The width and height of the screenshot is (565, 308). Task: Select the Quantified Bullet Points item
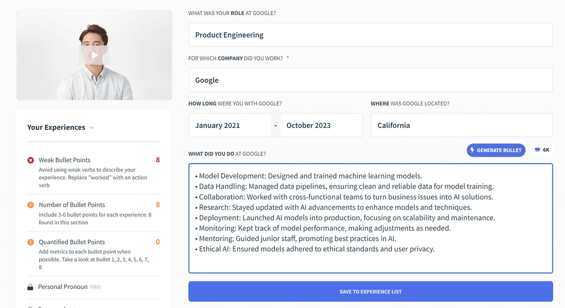coord(93,254)
